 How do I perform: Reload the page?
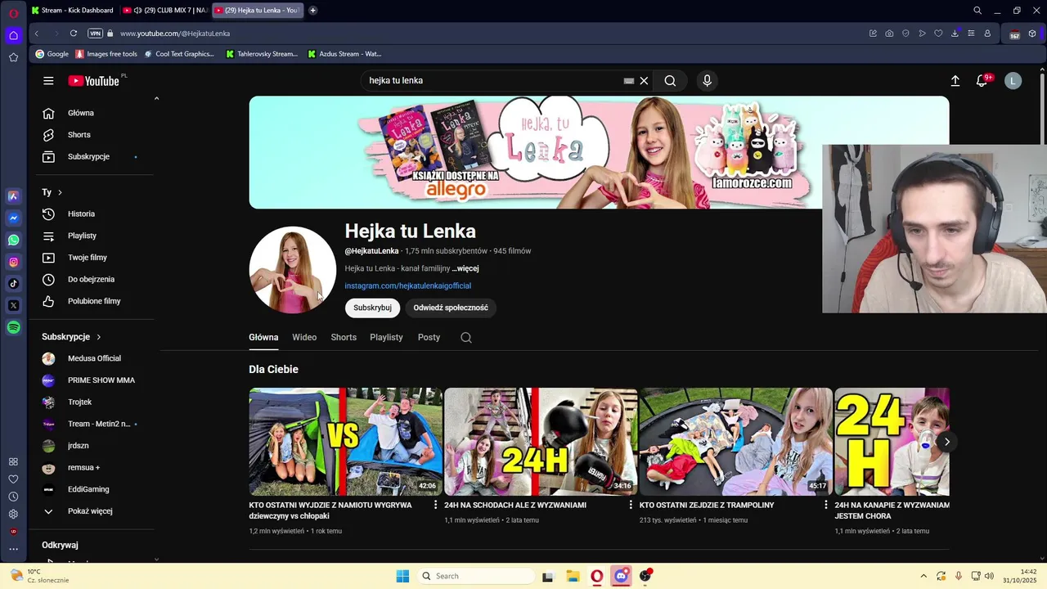pyautogui.click(x=74, y=34)
